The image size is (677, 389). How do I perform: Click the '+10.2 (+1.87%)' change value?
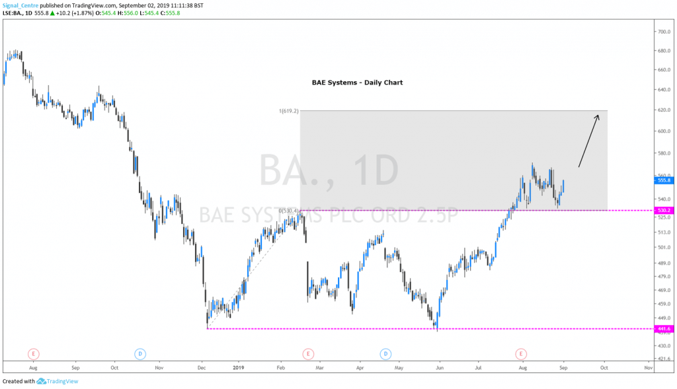coord(74,13)
